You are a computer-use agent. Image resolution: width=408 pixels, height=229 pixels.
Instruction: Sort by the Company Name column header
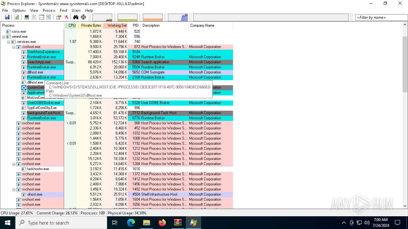point(211,25)
